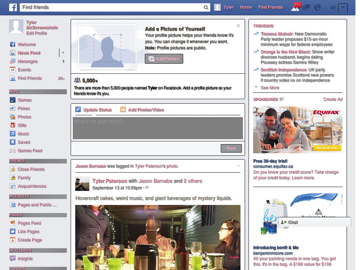The image size is (360, 270).
Task: Click the Facebook logo icon
Action: coord(13,7)
